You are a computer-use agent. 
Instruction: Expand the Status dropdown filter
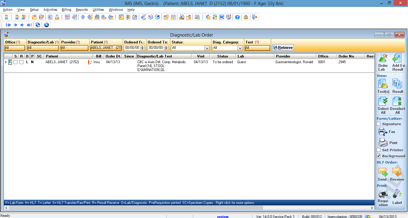[207, 48]
